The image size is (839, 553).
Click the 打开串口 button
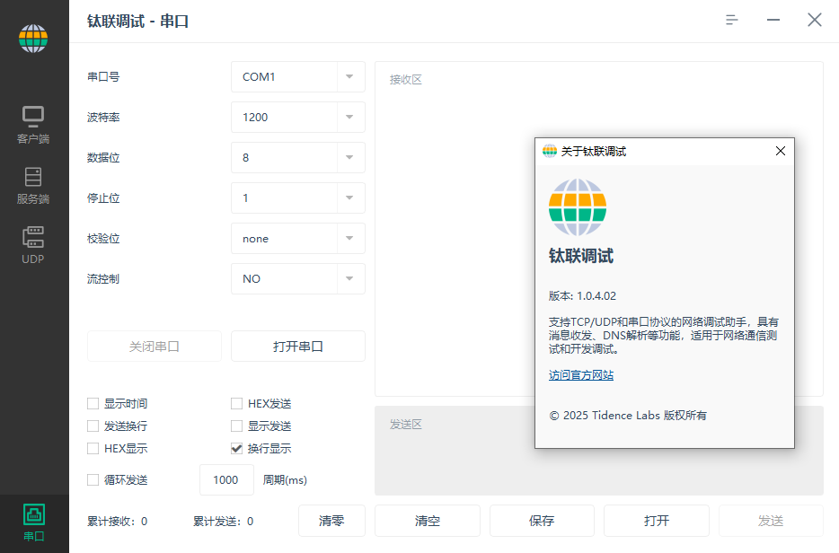tap(298, 347)
